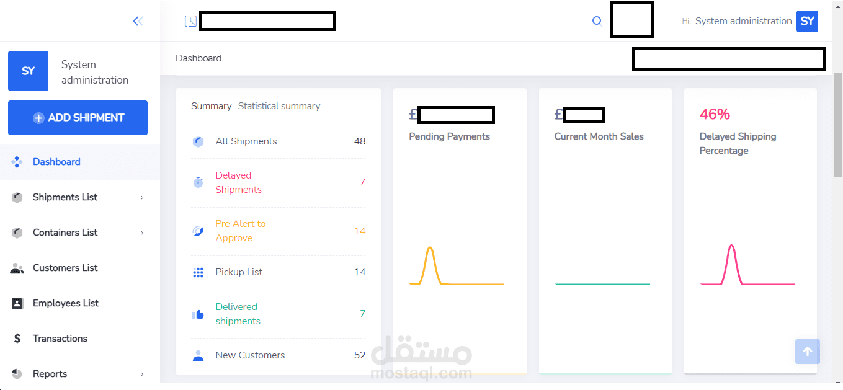Open the Transactions page
This screenshot has width=843, height=390.
[80, 339]
